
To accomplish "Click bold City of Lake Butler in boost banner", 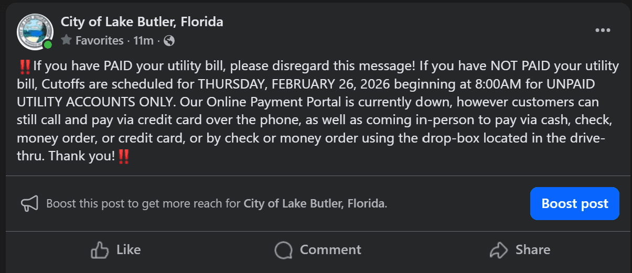I will click(314, 203).
